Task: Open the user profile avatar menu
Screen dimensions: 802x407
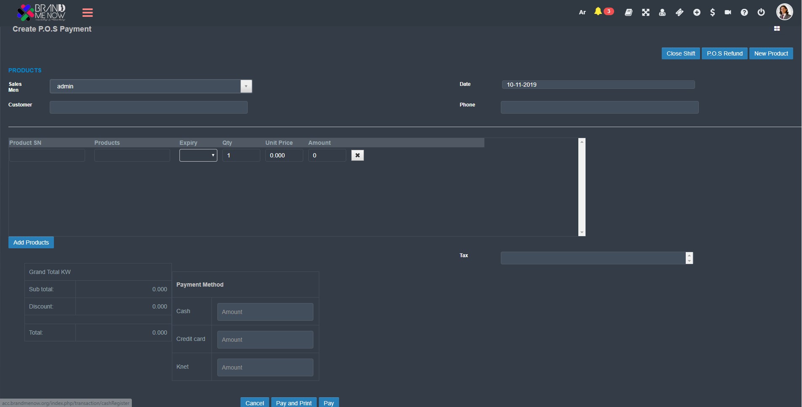Action: (x=784, y=12)
